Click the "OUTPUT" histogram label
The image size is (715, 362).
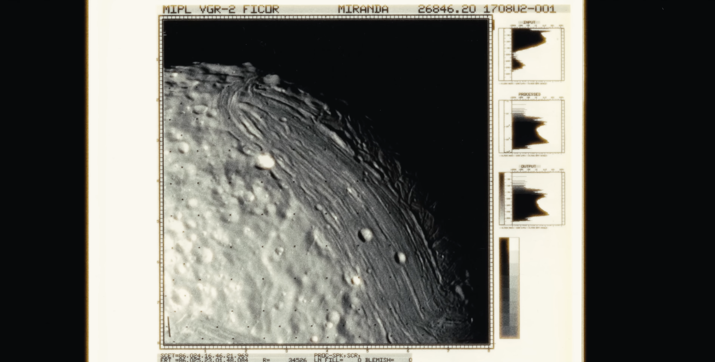(529, 166)
